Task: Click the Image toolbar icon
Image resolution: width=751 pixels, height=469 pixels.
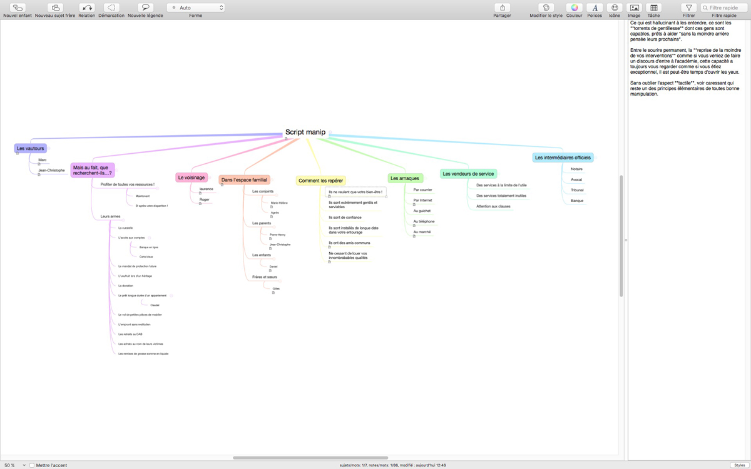Action: (635, 8)
